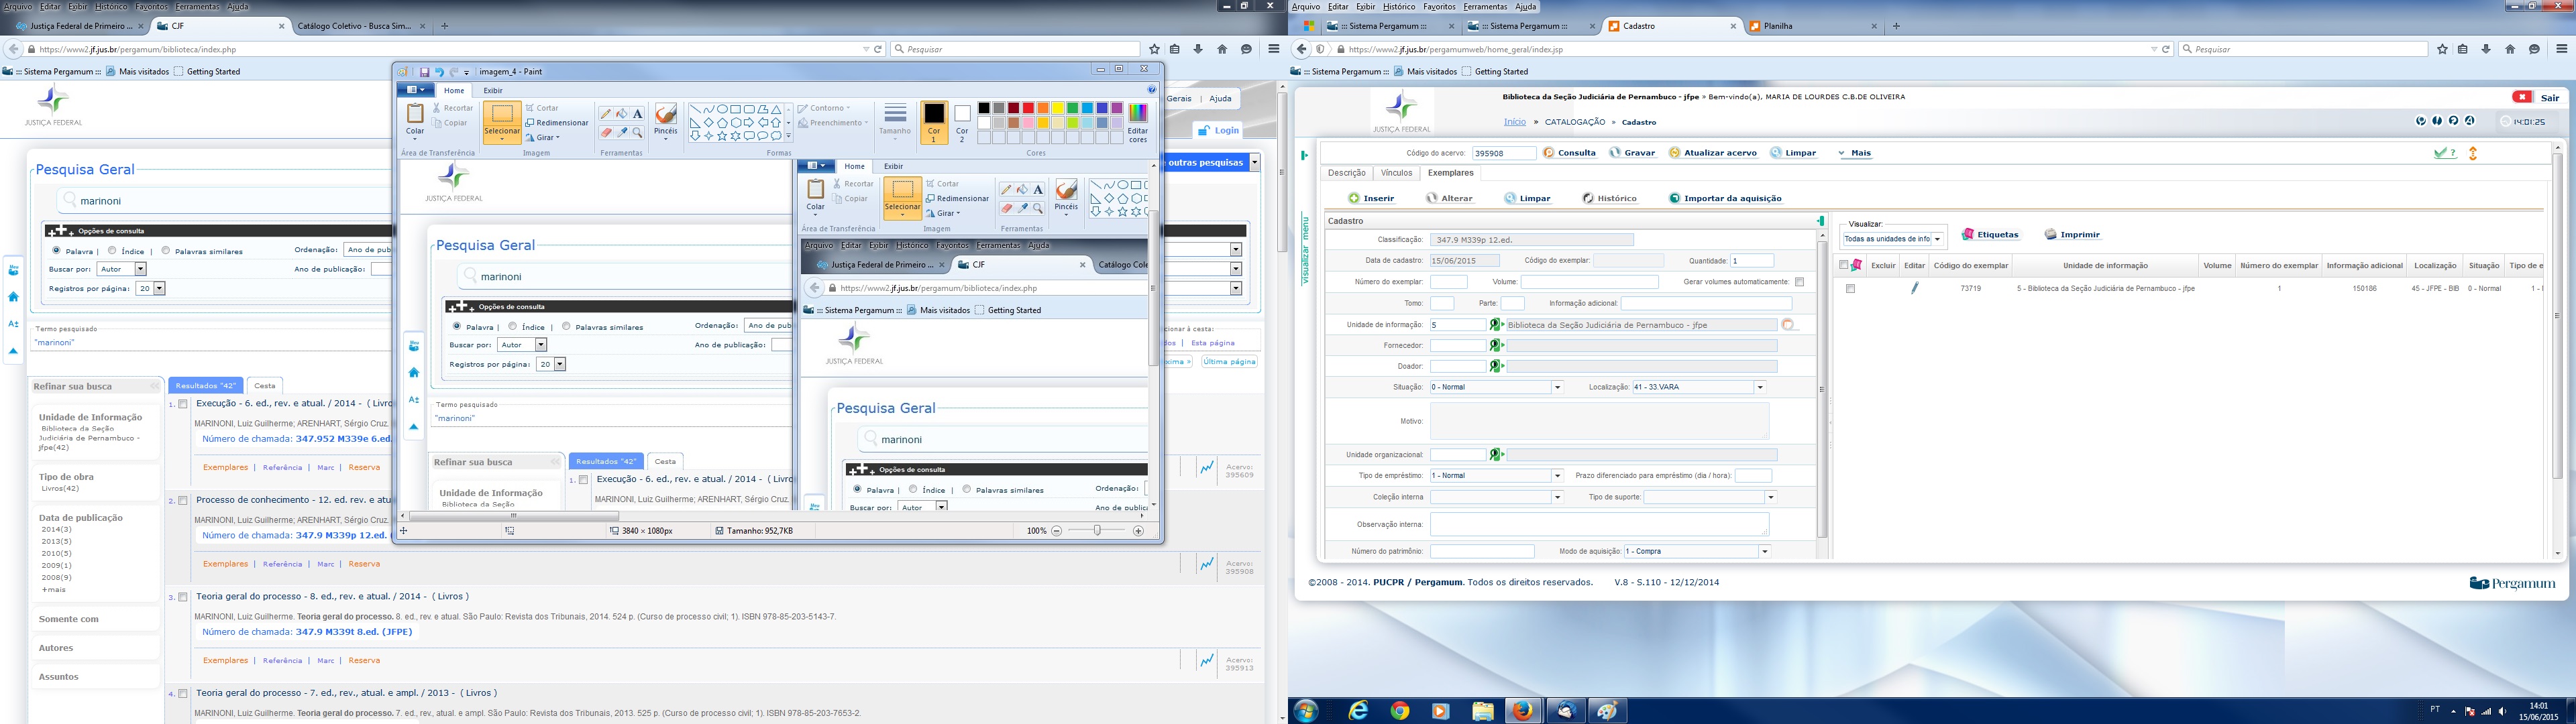2576x724 pixels.
Task: Click the Gravar save icon
Action: point(1614,153)
